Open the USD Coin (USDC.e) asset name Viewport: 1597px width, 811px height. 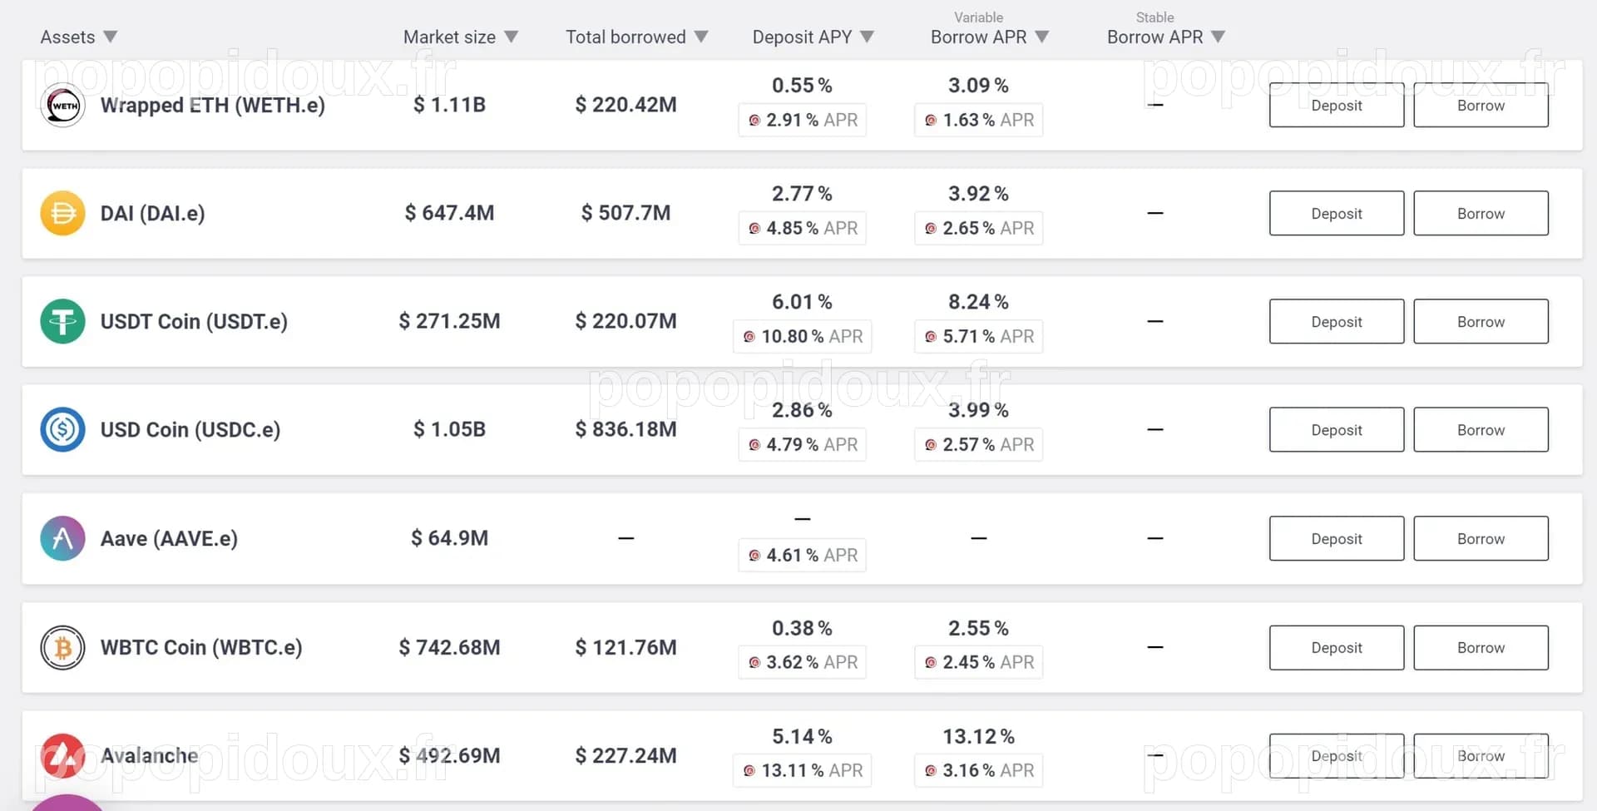click(190, 429)
